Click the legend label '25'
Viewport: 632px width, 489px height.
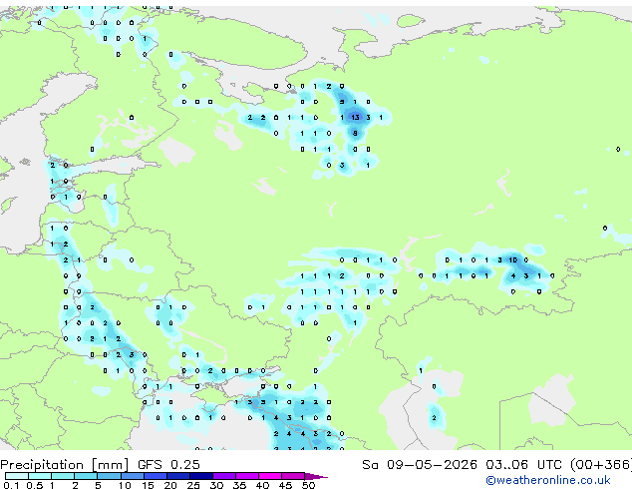point(193,485)
